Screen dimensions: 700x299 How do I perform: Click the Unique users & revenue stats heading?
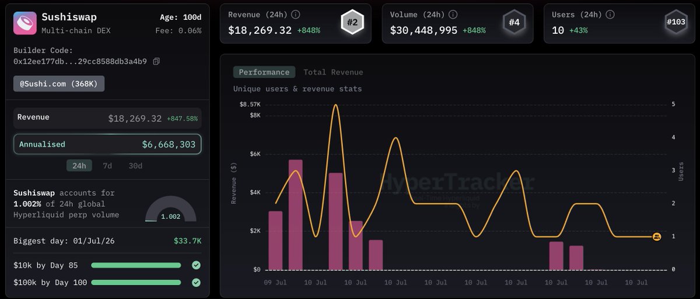(297, 89)
